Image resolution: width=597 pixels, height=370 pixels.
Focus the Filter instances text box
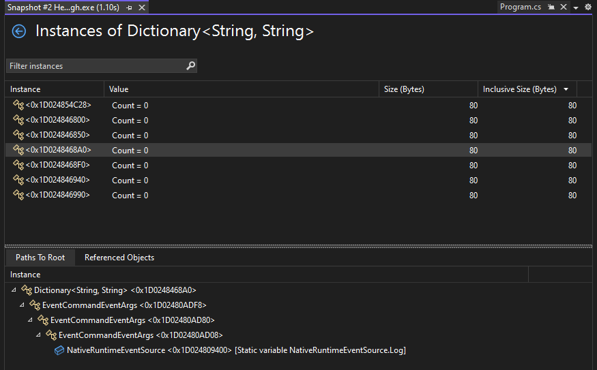click(x=96, y=66)
